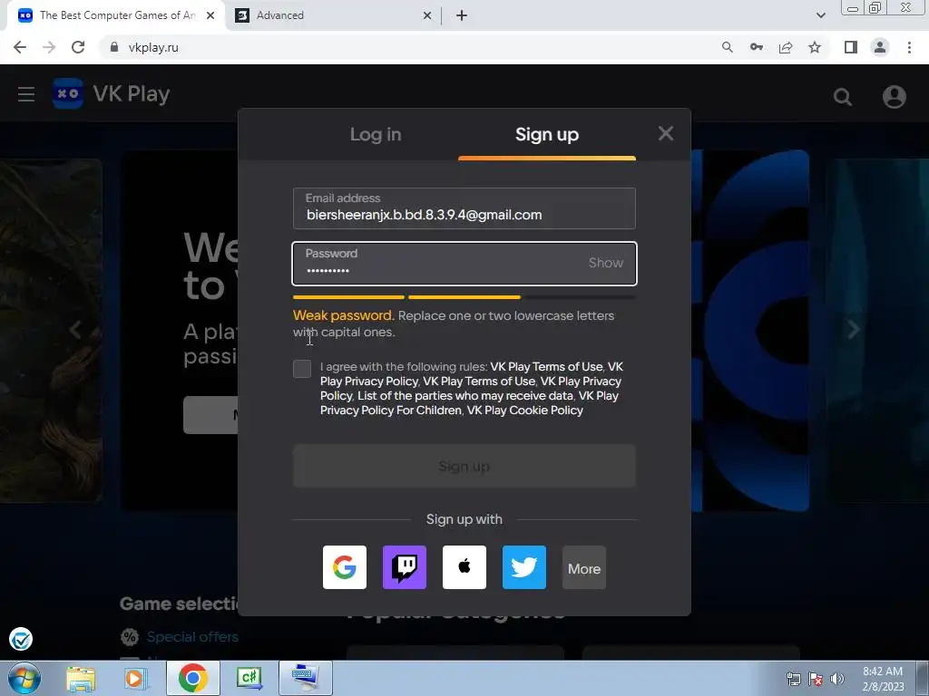View site security lock info
This screenshot has height=696, width=929.
click(x=114, y=47)
